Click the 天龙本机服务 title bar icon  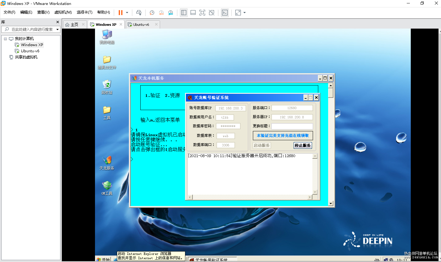point(134,78)
